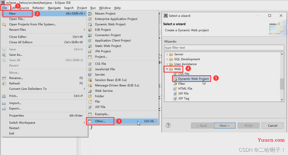This screenshot has height=155, width=288.
Task: Click the wizard list scroll down arrow
Action: (282, 100)
